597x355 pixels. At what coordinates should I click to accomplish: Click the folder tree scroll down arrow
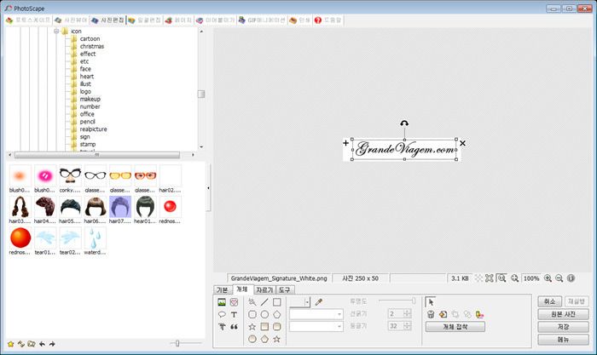pyautogui.click(x=201, y=146)
